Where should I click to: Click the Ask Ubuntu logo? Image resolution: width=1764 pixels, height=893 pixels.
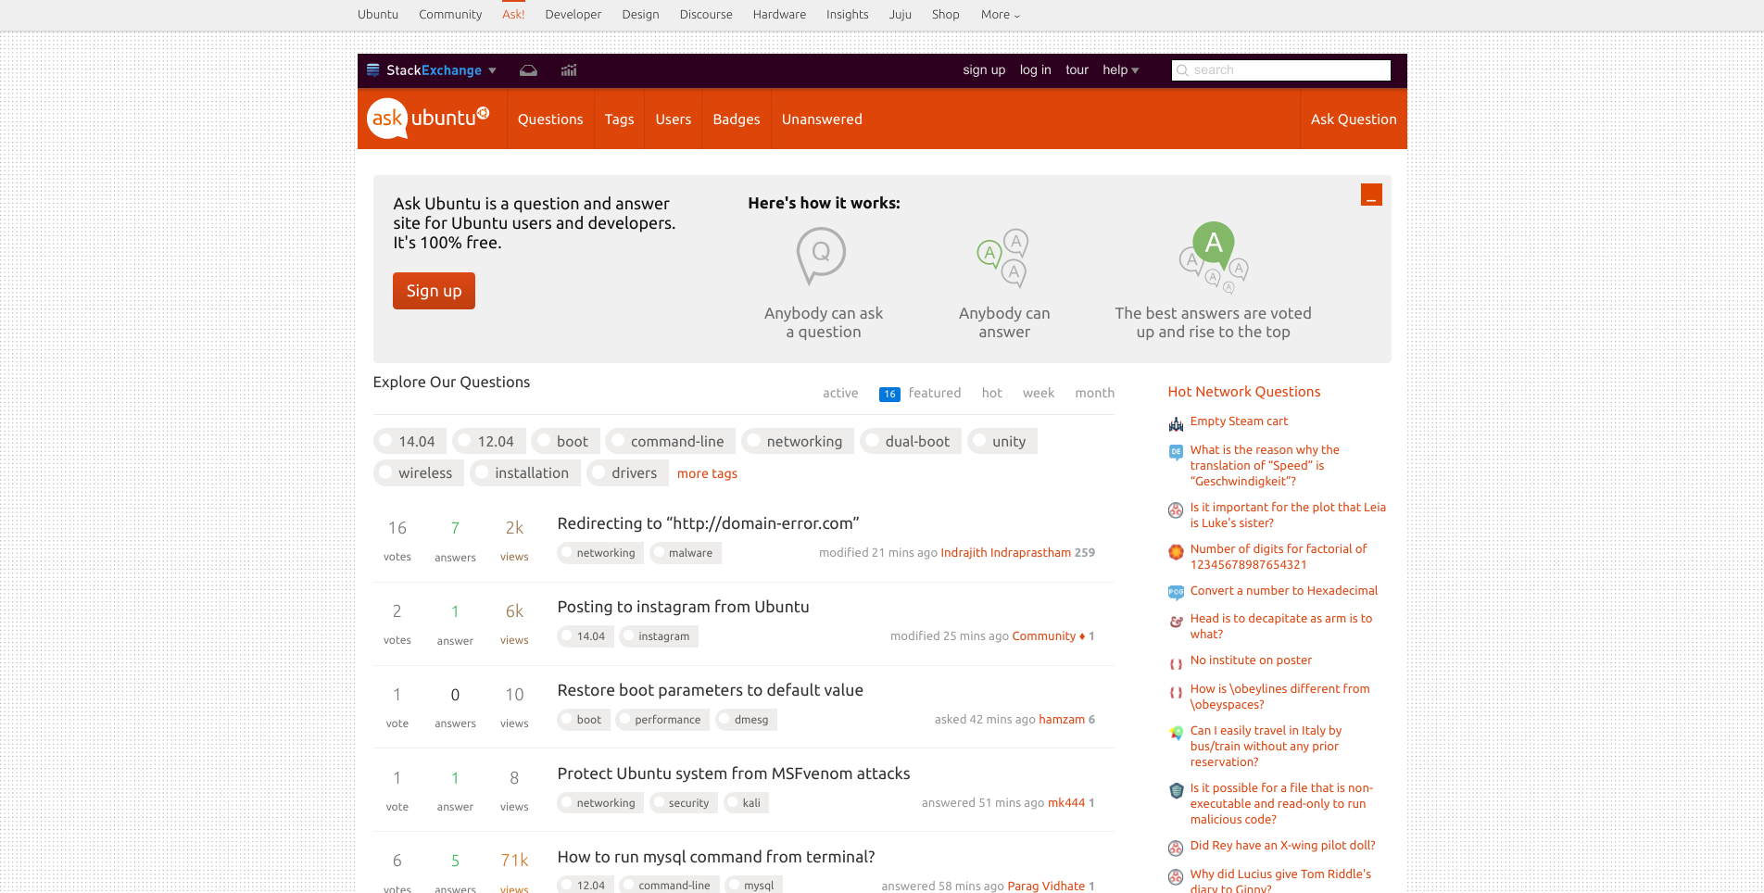pos(428,119)
